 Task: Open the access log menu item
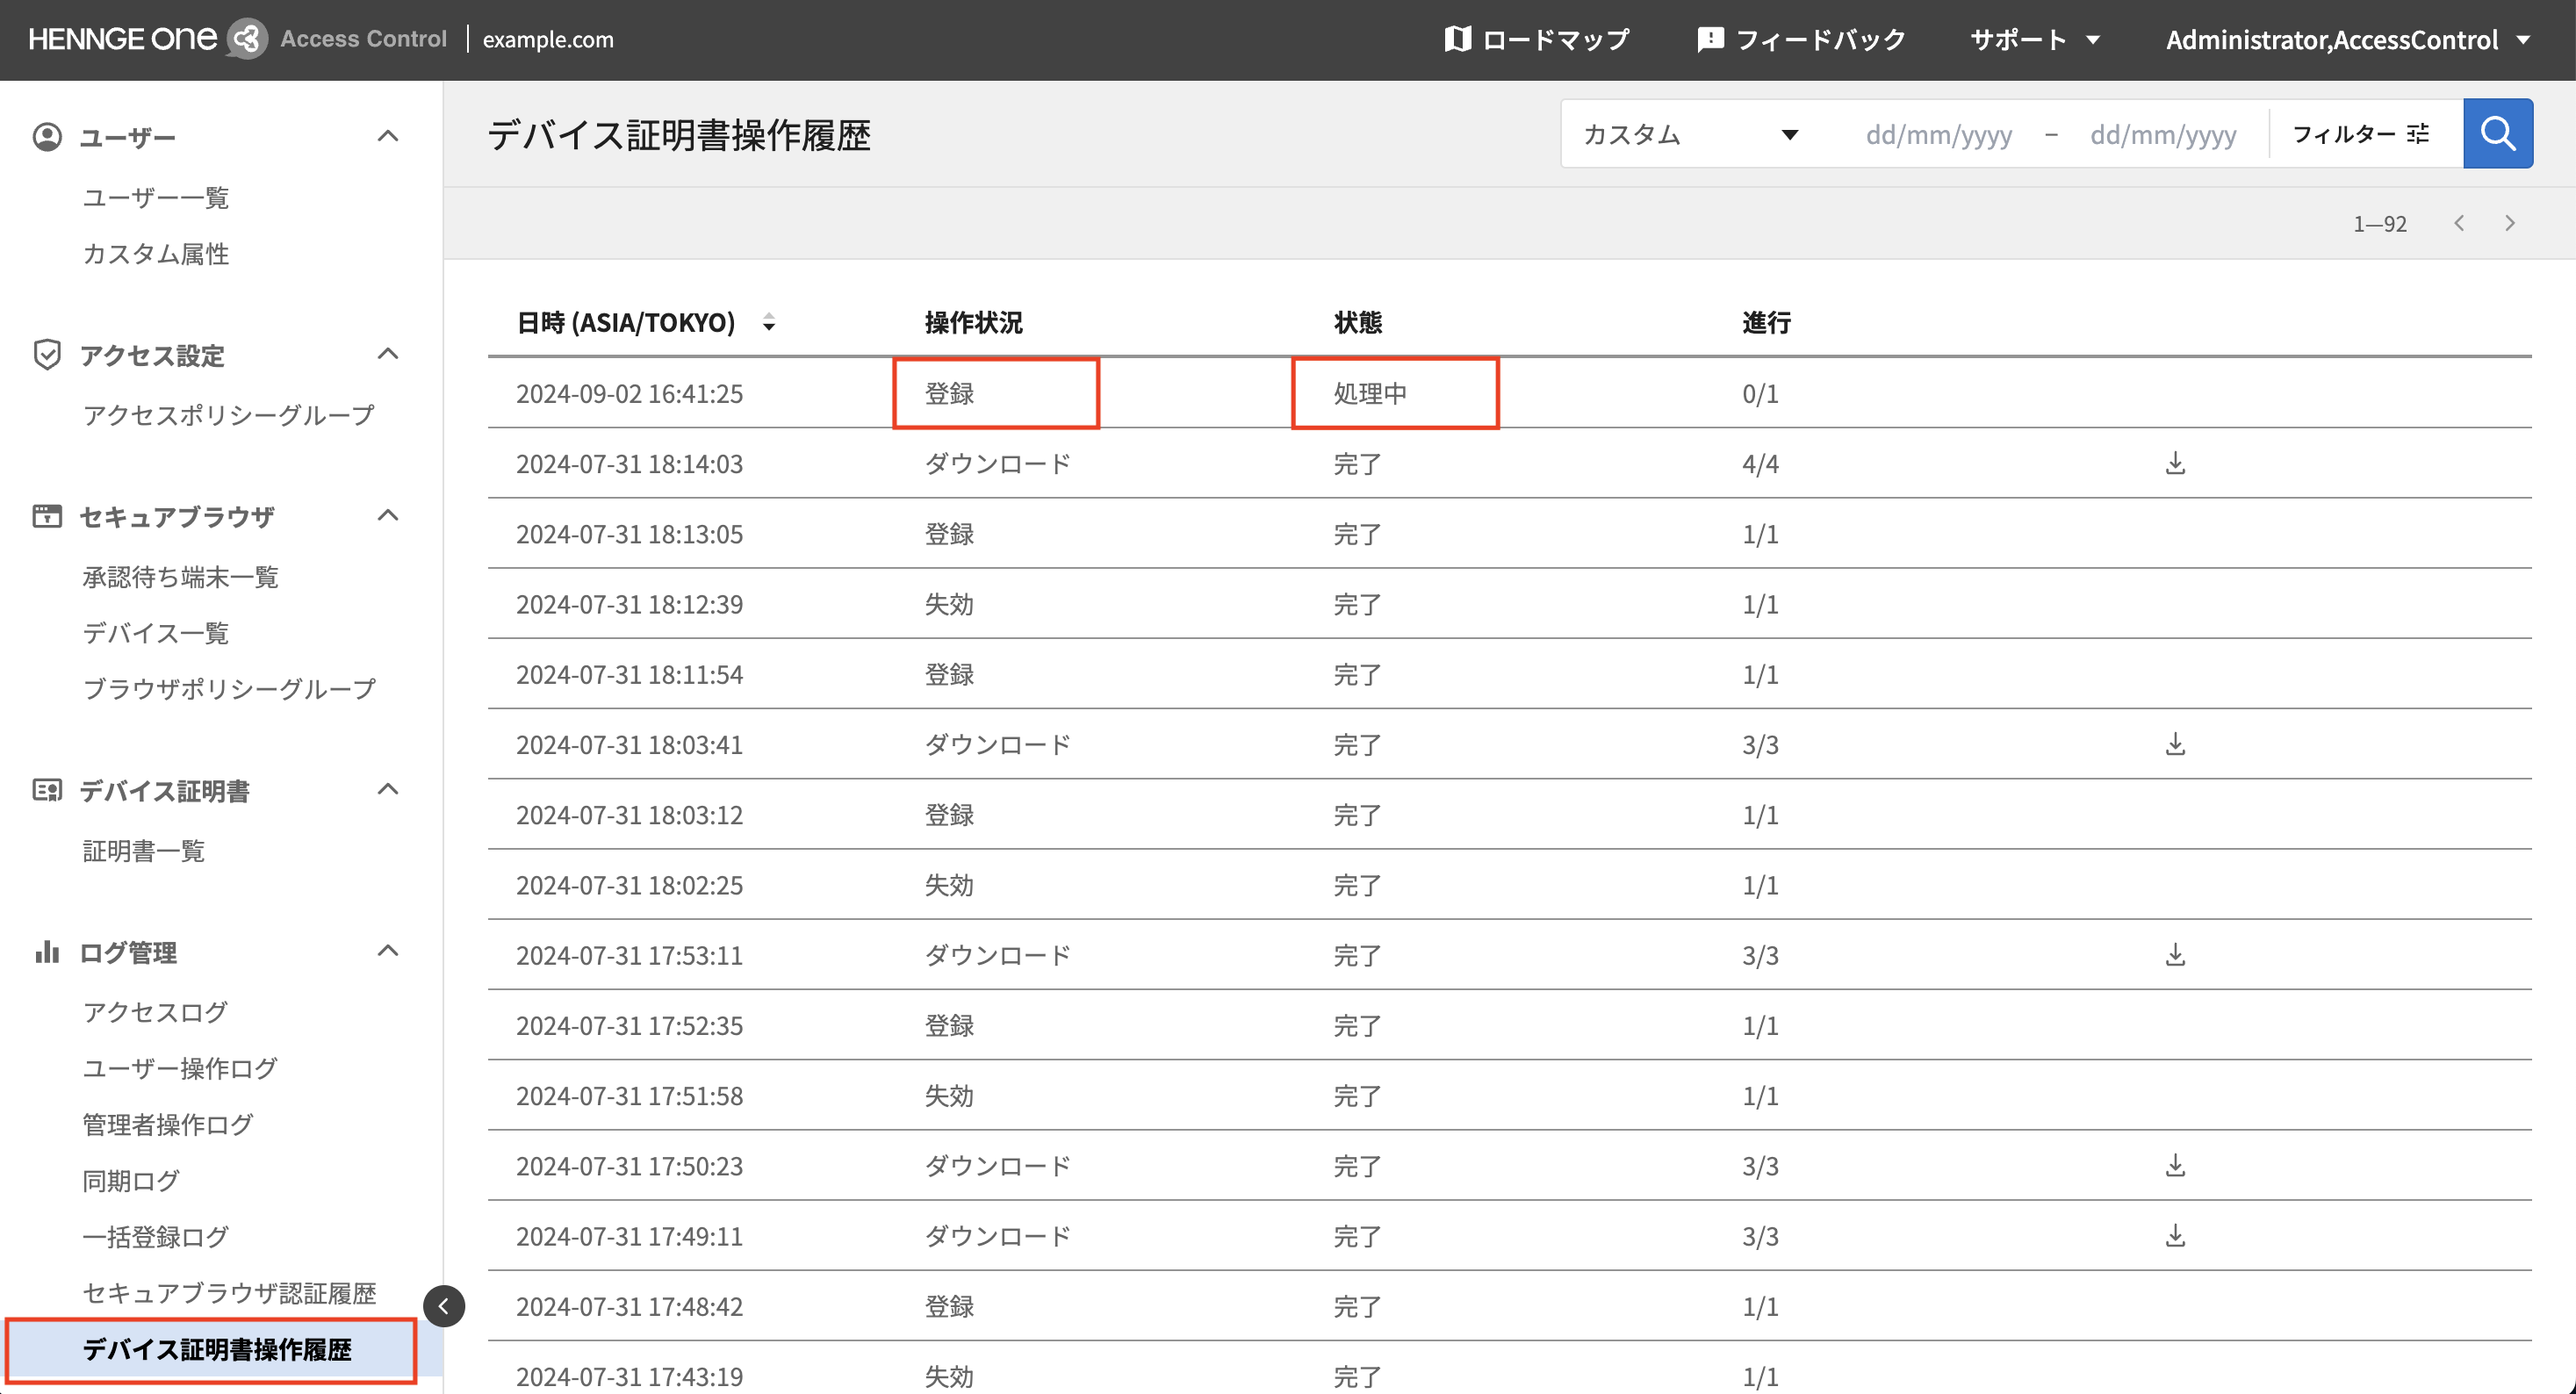[155, 1012]
